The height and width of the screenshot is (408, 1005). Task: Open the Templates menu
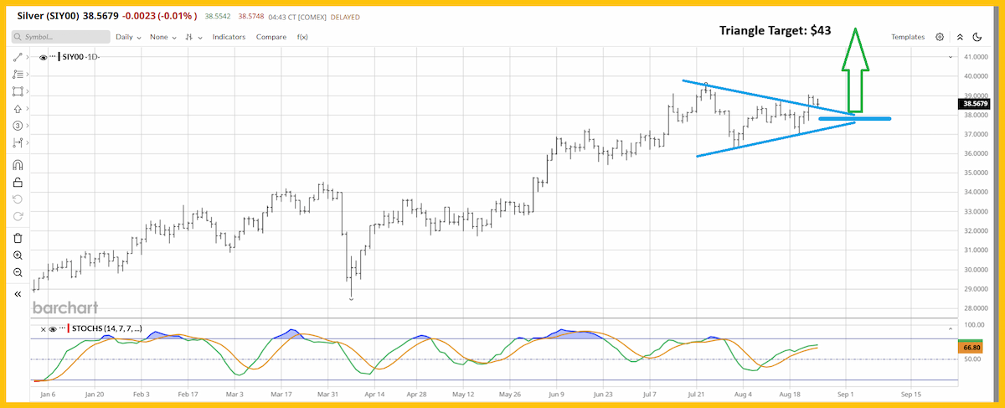click(908, 37)
